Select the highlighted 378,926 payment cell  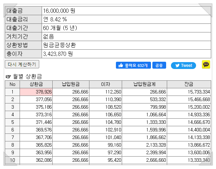[x=36, y=92]
